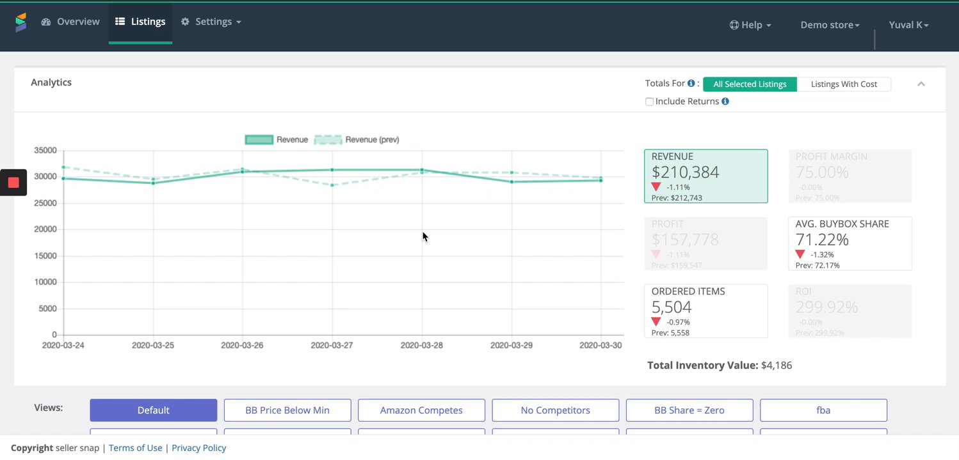Enable the Include Returns checkbox
959x460 pixels.
(x=649, y=102)
